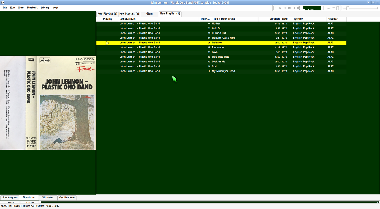The height and width of the screenshot is (209, 380).
Task: Click the 1970 date in the God row
Action: pos(284,67)
